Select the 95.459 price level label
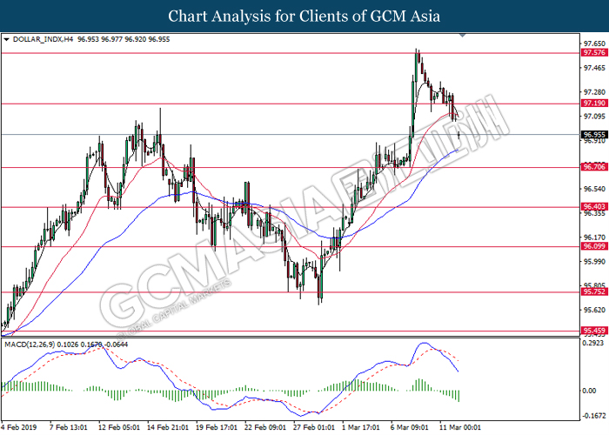This screenshot has height=435, width=609. pos(594,331)
